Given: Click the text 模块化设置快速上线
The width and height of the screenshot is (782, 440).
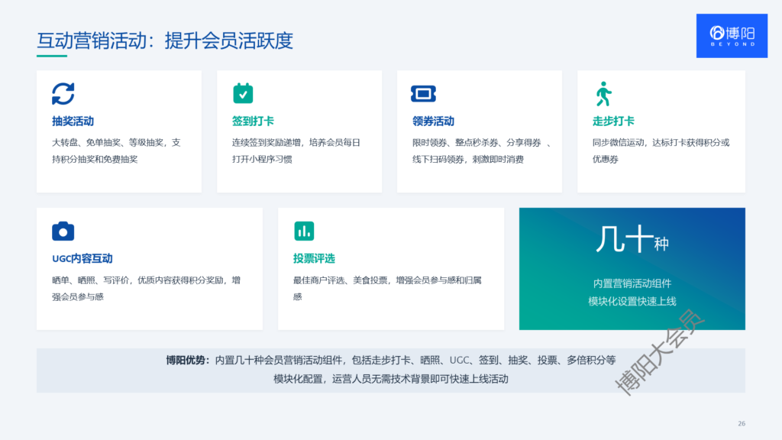Looking at the screenshot, I should [x=632, y=301].
